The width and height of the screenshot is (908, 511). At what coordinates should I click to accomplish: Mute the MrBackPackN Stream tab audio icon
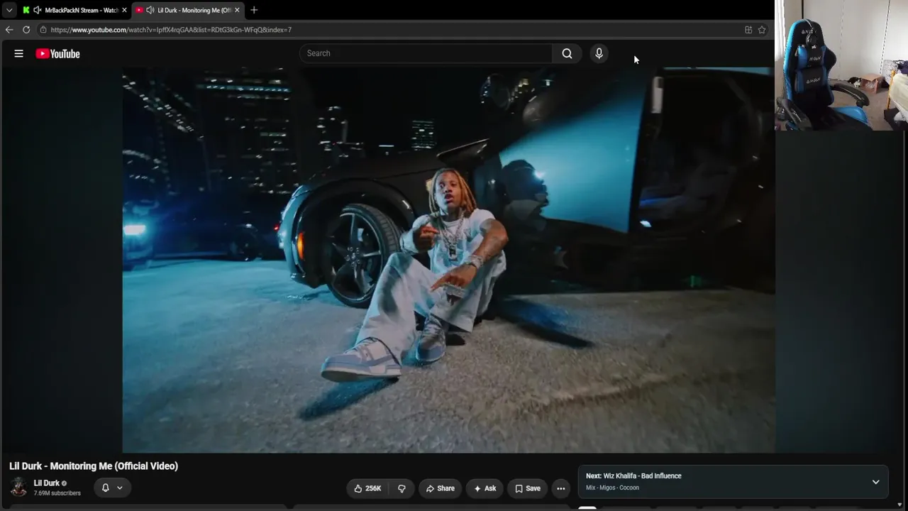[x=37, y=10]
